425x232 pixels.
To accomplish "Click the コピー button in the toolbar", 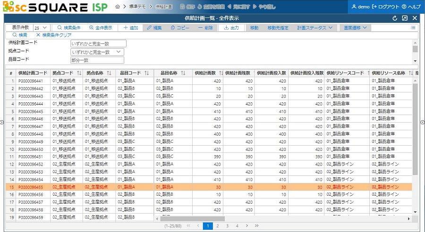I will pos(179,28).
